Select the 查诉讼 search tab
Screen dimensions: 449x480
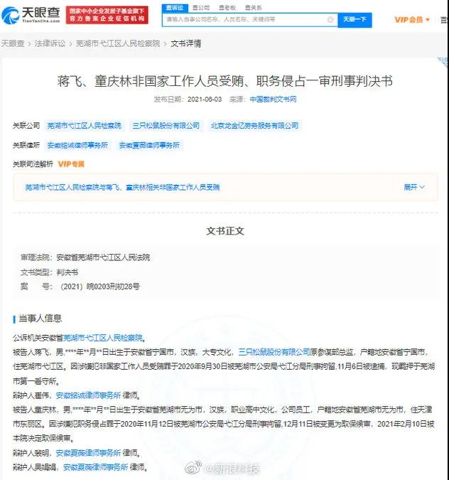(175, 8)
